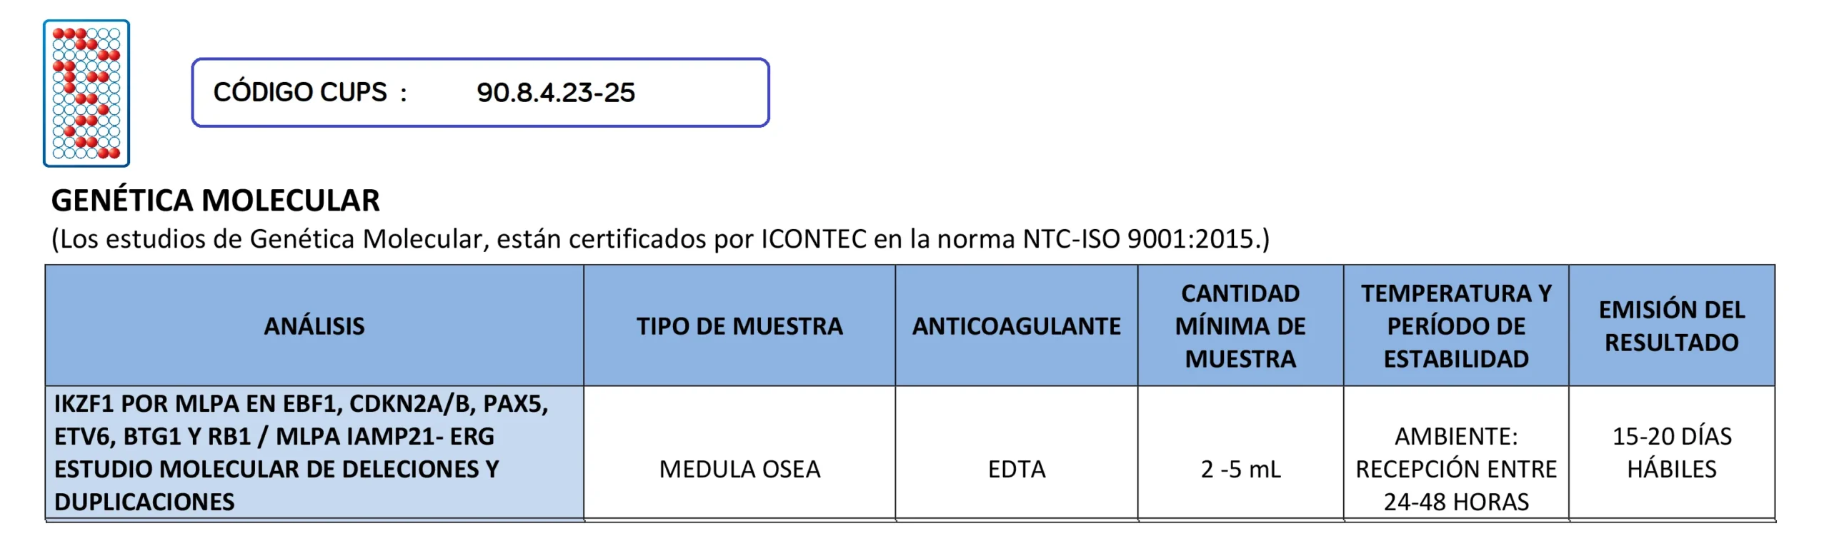Click the GENÉTICA MOLECULAR heading
Viewport: 1829px width, 546px height.
coord(215,201)
